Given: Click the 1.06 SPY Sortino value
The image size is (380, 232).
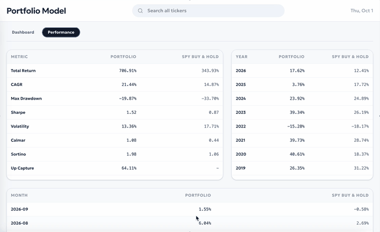Looking at the screenshot, I should tap(214, 154).
